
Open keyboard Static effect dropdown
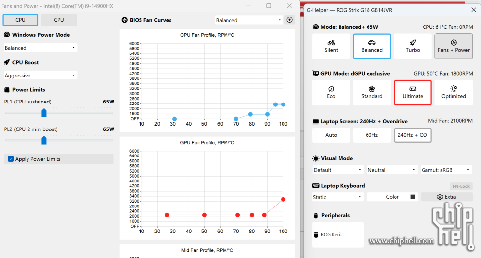coord(338,197)
